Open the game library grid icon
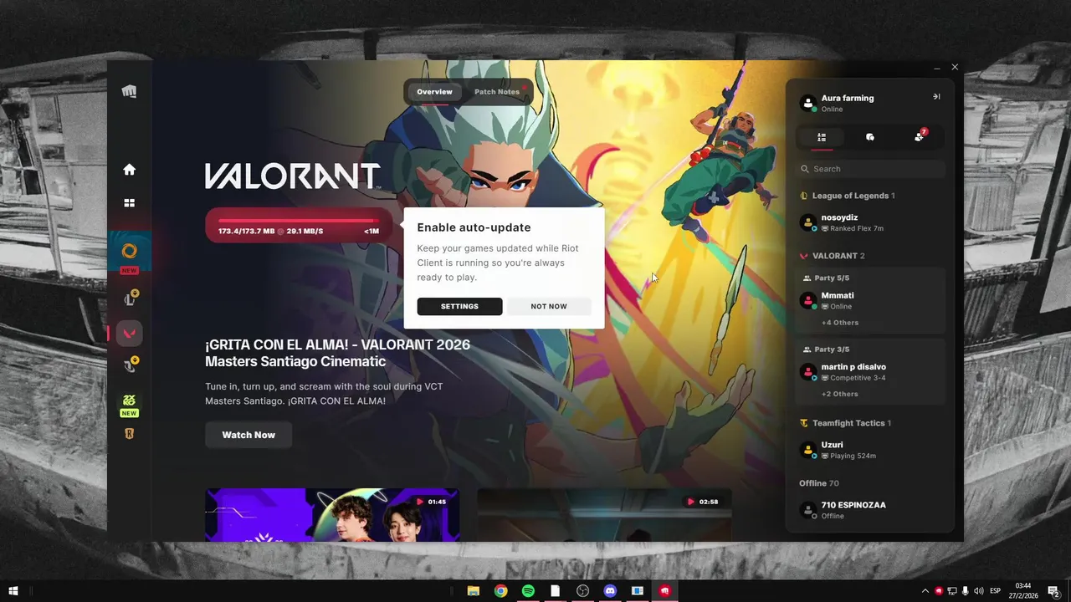This screenshot has height=602, width=1071. (x=129, y=202)
